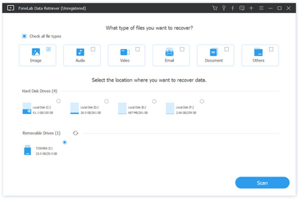Open the Facebook share icon
Viewport: 299px width, 199px height.
tap(233, 8)
